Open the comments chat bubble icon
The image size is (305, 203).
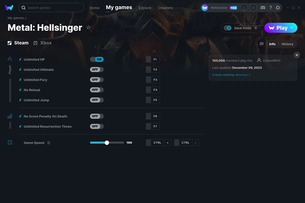pyautogui.click(x=262, y=44)
